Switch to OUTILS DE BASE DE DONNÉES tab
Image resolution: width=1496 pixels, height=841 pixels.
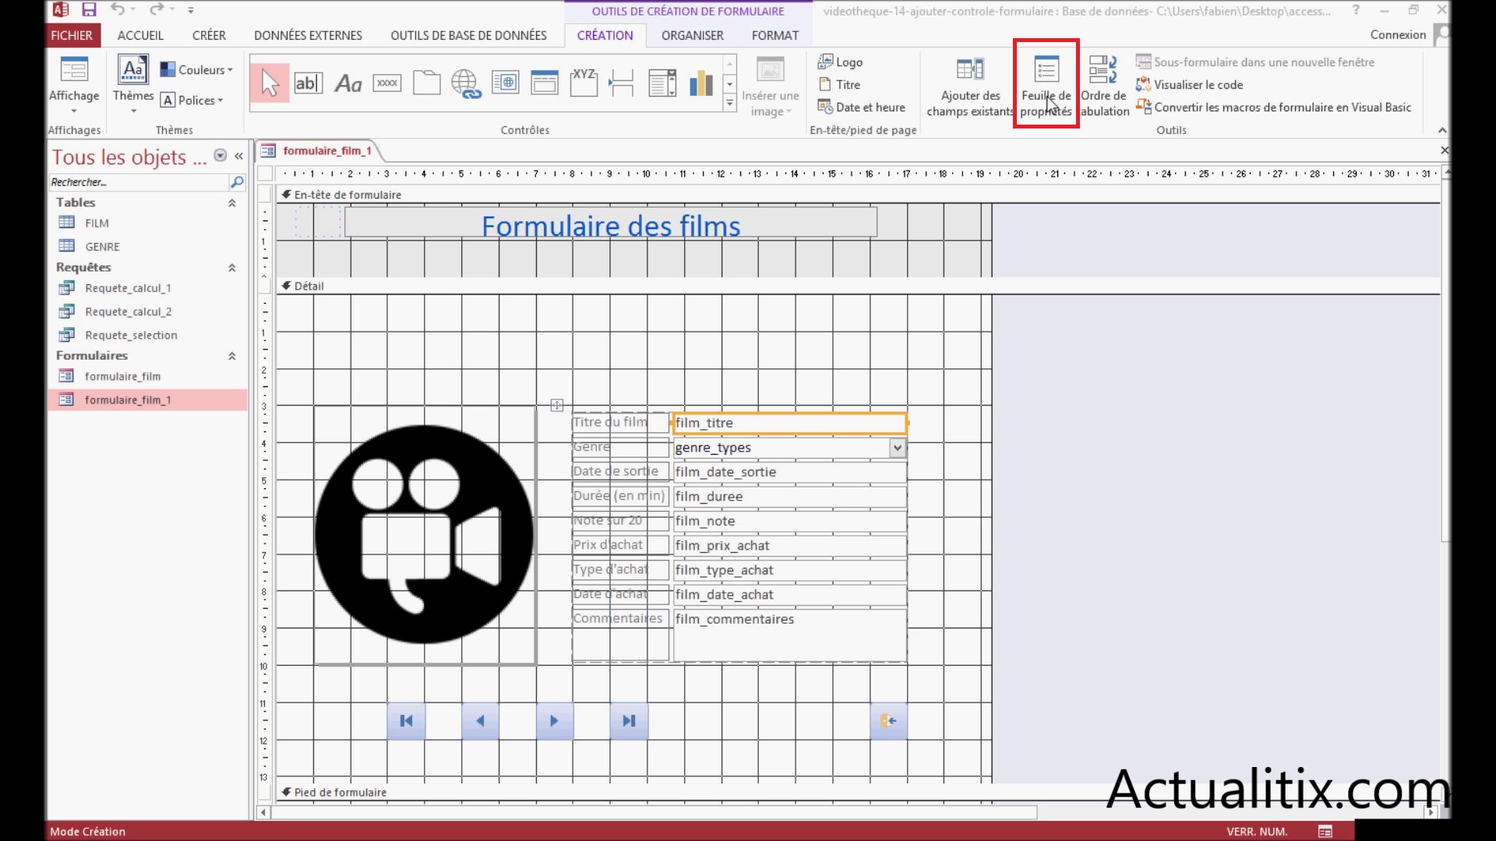point(468,35)
